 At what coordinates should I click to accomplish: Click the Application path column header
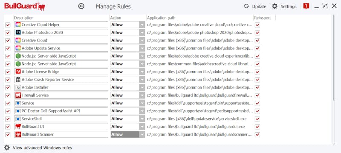coord(161,18)
